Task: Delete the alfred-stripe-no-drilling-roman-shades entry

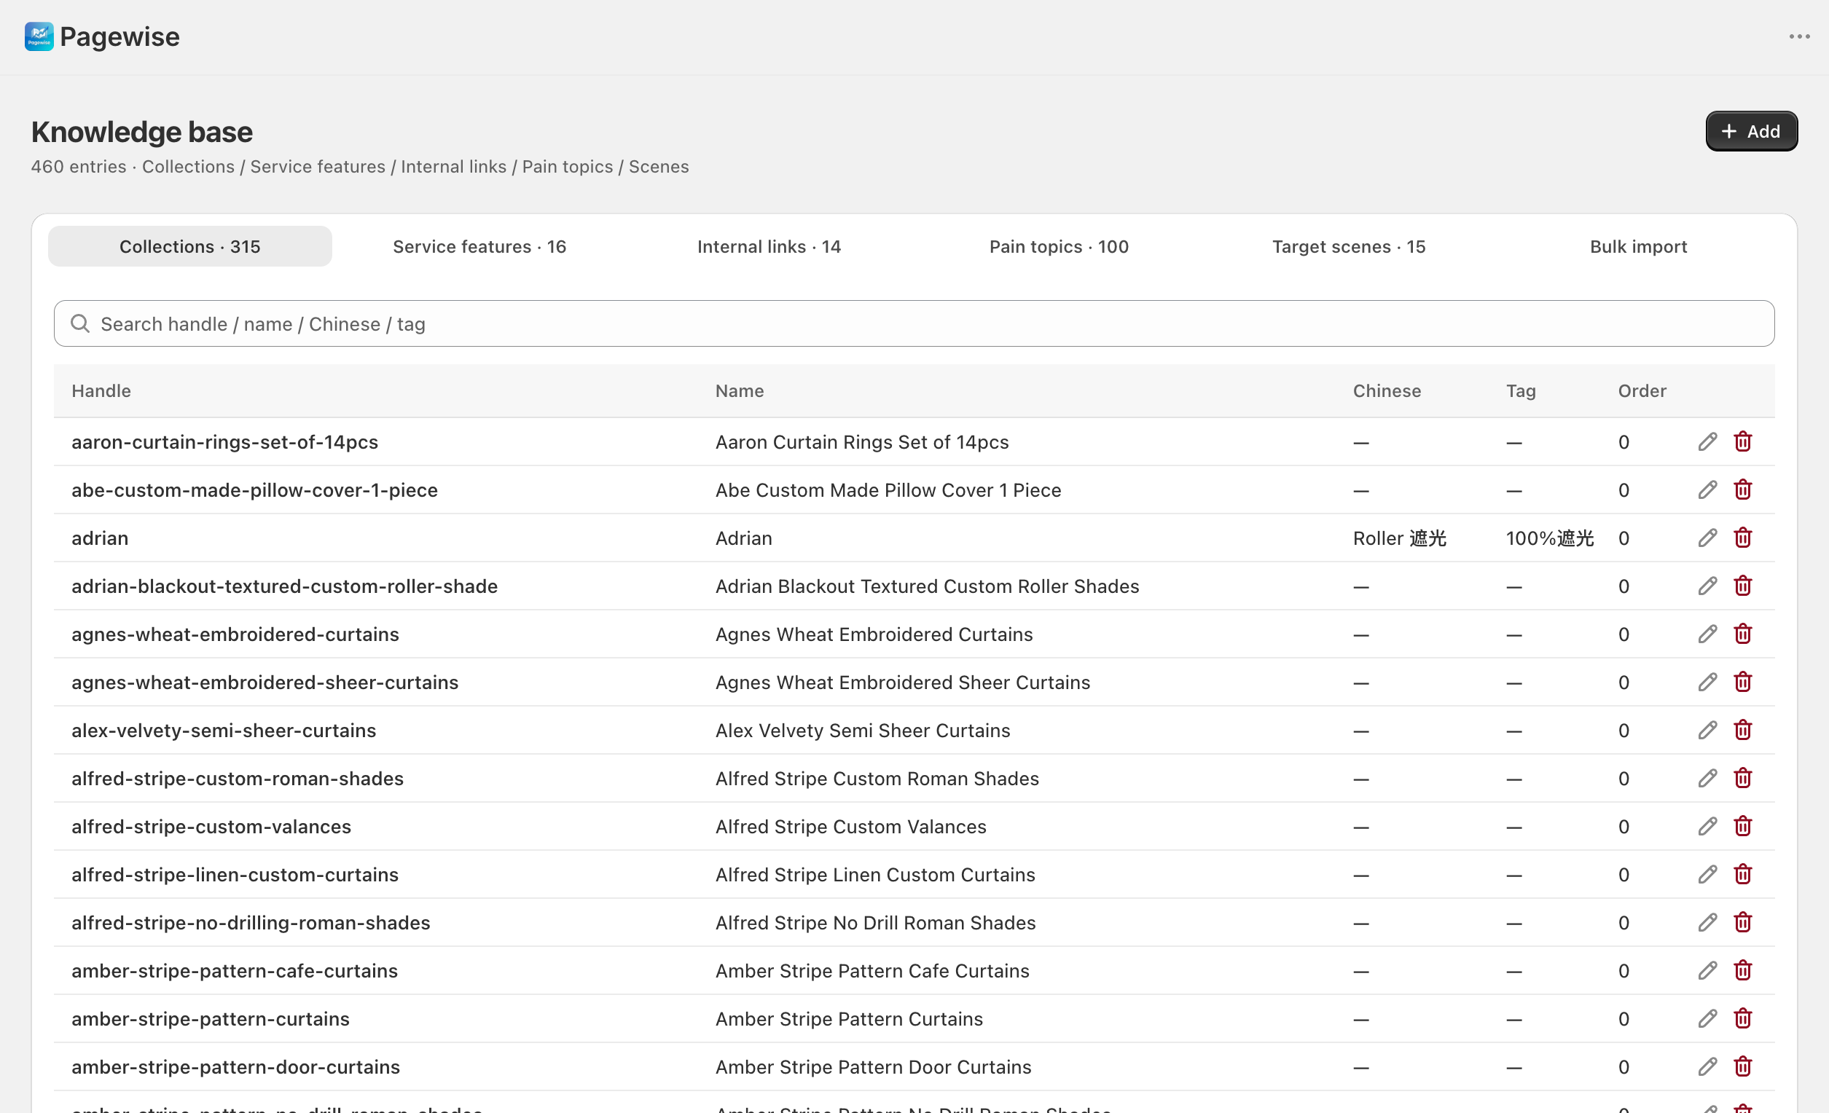Action: tap(1743, 923)
